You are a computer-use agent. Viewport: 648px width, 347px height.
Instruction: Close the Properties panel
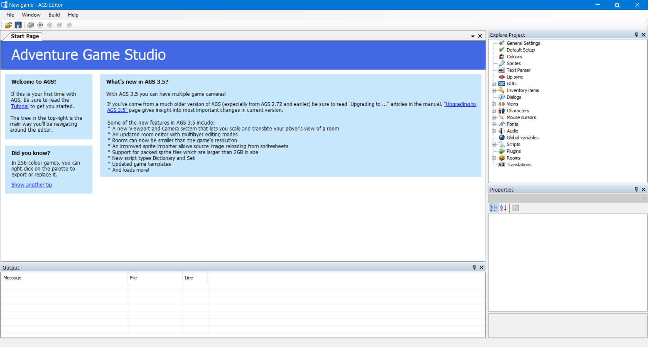tap(644, 189)
